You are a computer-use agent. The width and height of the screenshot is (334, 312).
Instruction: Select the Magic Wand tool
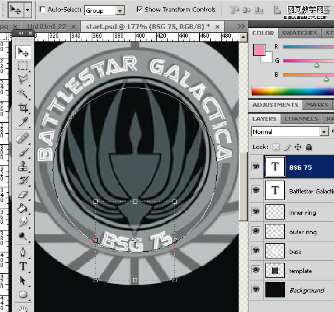point(23,93)
